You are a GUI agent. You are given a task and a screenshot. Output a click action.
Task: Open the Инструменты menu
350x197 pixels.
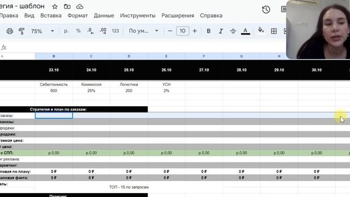point(138,16)
